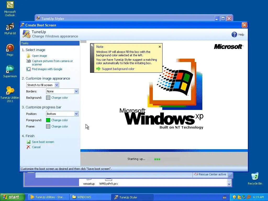This screenshot has width=268, height=201.
Task: Click Find images with Google link
Action: 47,69
